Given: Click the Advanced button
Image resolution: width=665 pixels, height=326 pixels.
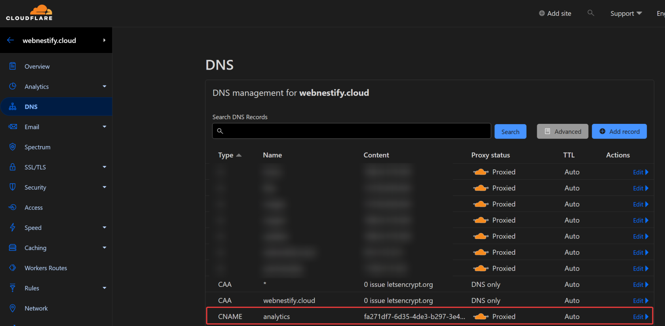Looking at the screenshot, I should (562, 132).
